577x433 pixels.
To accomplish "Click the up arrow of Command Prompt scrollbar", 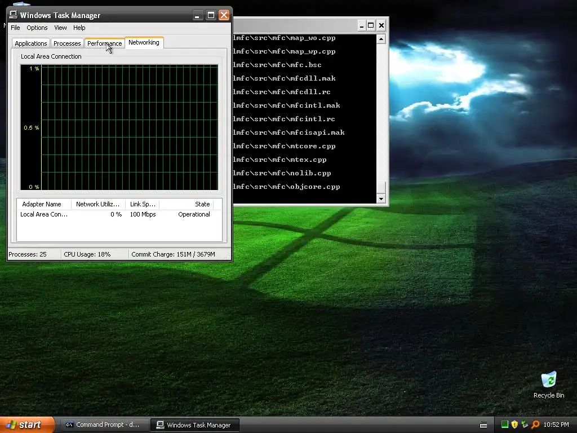I will [x=381, y=39].
